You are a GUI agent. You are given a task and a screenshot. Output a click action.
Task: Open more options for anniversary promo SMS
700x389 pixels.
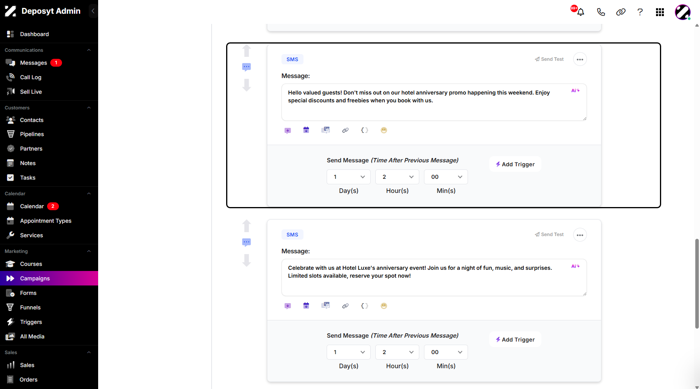click(x=580, y=59)
